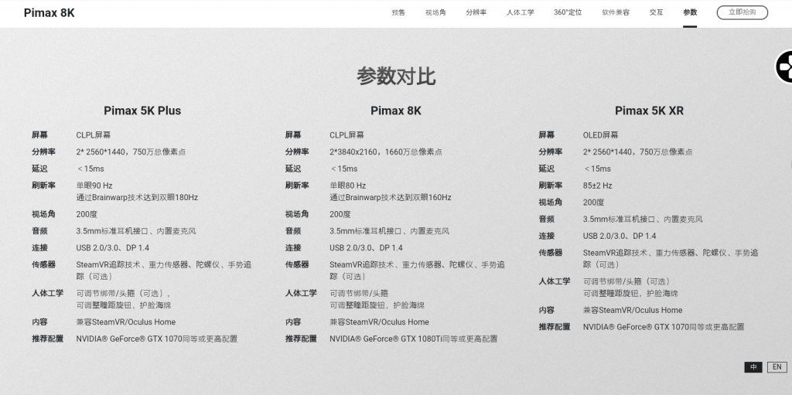The image size is (792, 395).
Task: Click Pimax 5K Plus GTX 1070 config text
Action: click(156, 339)
